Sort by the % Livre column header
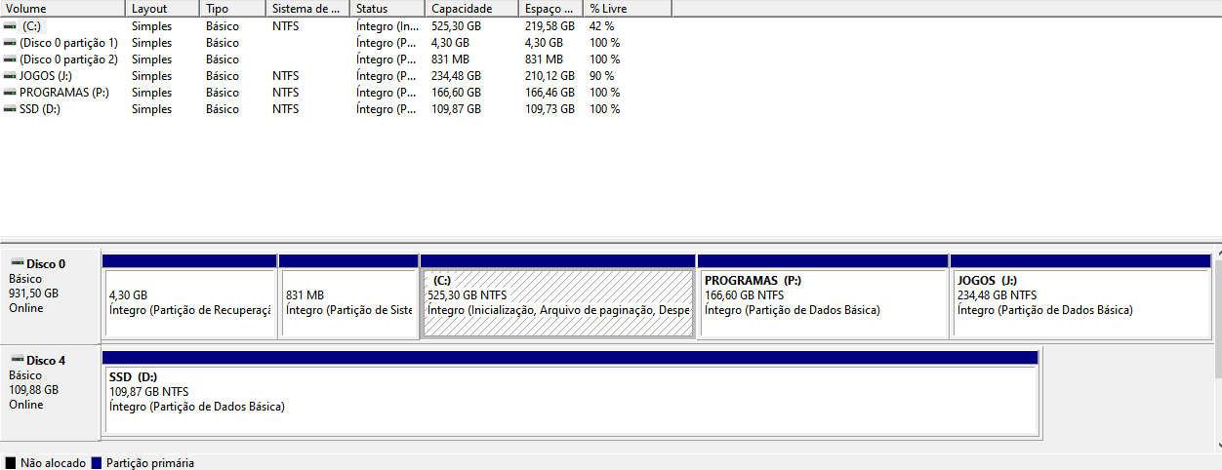Image resolution: width=1222 pixels, height=470 pixels. coord(628,8)
